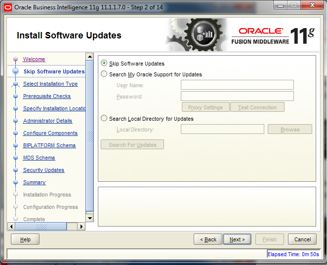This screenshot has height=265, width=327.
Task: Click the bullet icon beside Security Updates
Action: tap(15, 170)
